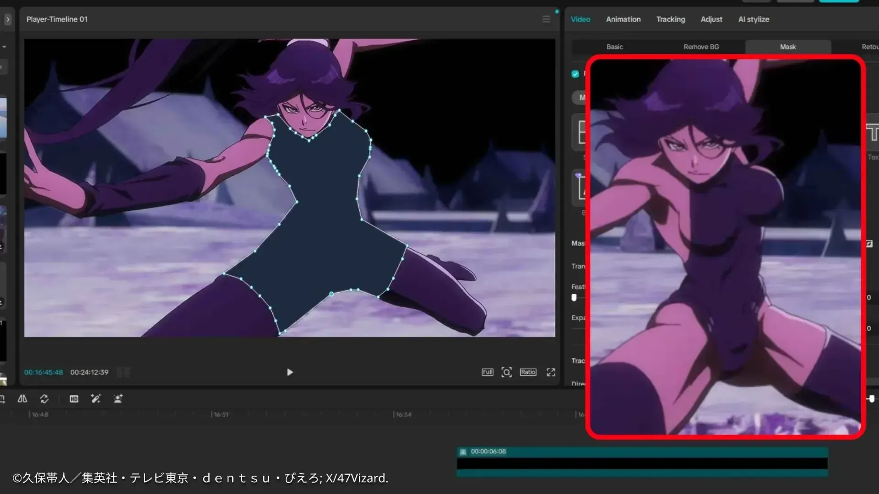This screenshot has height=494, width=879.
Task: Click the rotate clip icon
Action: 44,399
